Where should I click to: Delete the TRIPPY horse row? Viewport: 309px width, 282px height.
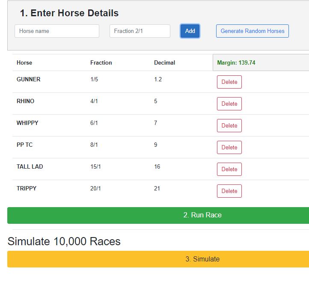229,191
